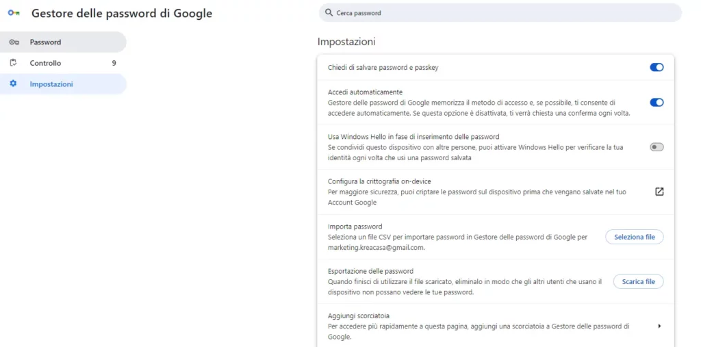
Task: Click the Impostazioni gear icon
Action: pyautogui.click(x=13, y=83)
